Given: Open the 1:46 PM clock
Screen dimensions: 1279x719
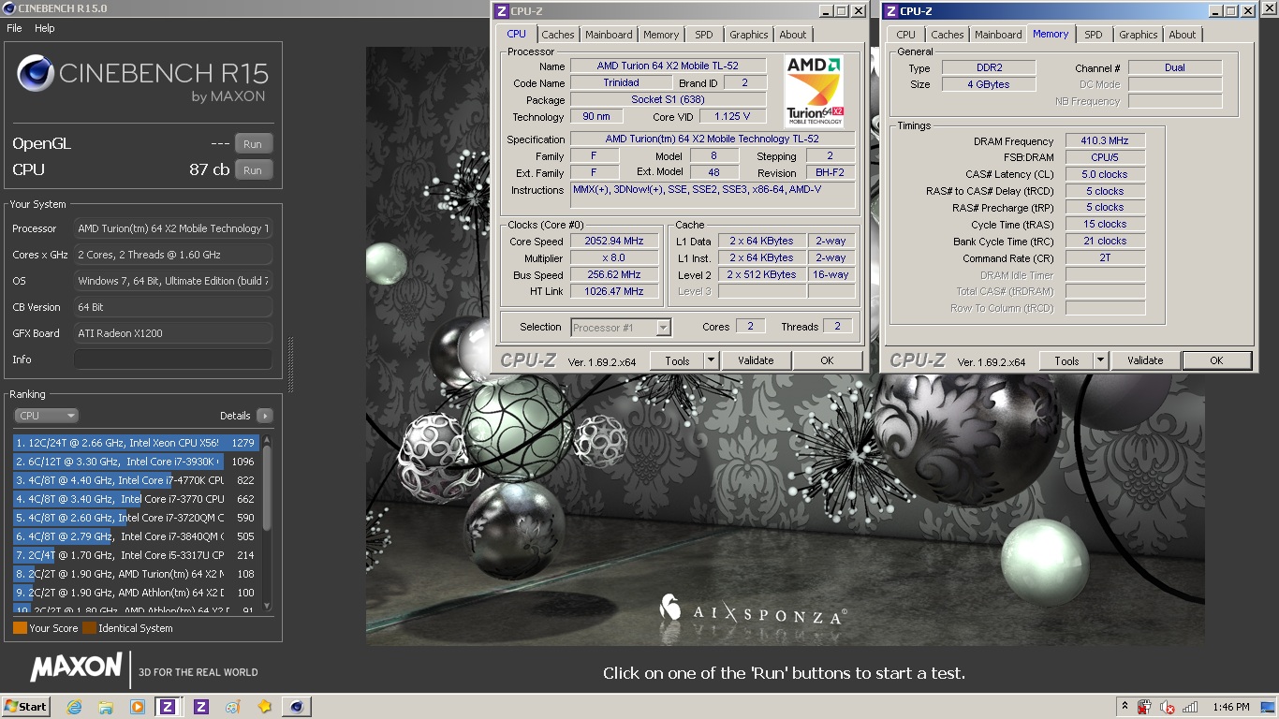Looking at the screenshot, I should pos(1230,707).
